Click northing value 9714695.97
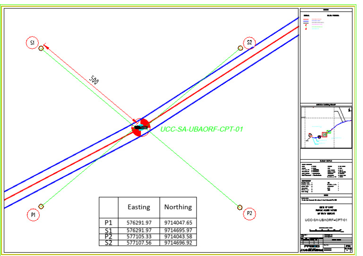 (x=178, y=231)
